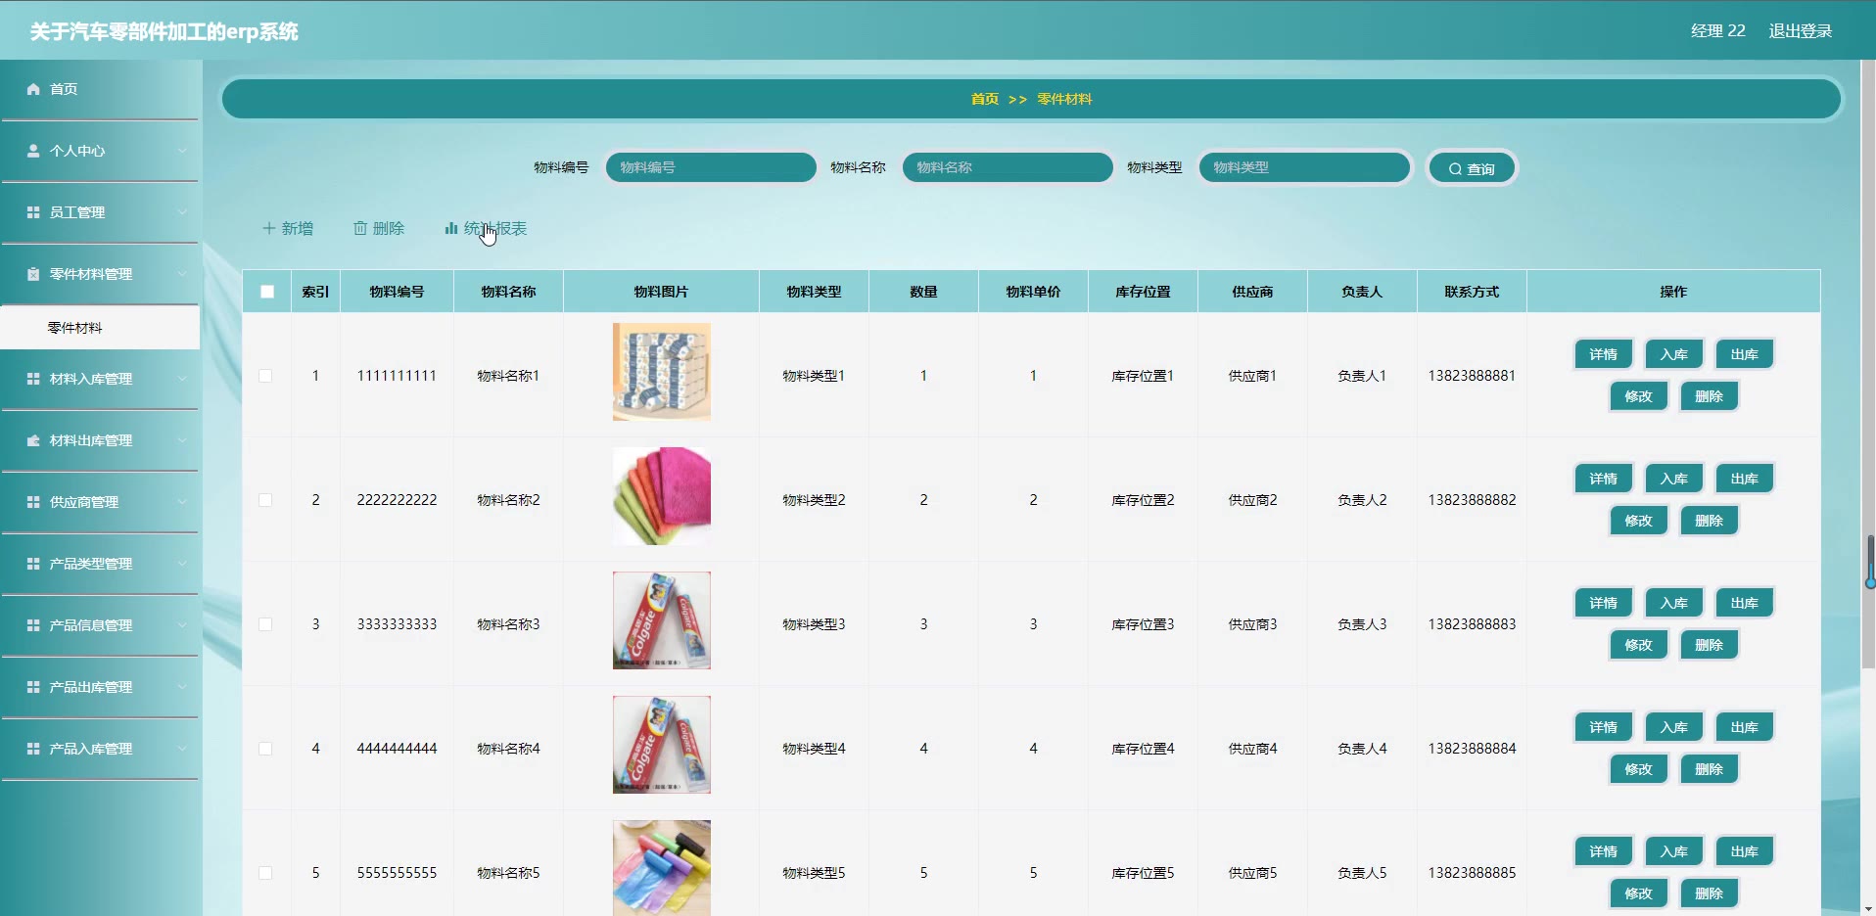Select the checkbox for row 3
Image resolution: width=1876 pixels, height=916 pixels.
click(x=265, y=624)
